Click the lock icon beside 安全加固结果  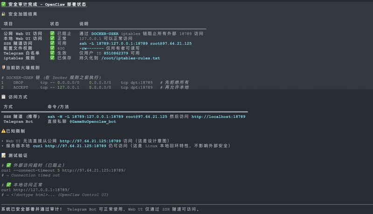(x=4, y=14)
